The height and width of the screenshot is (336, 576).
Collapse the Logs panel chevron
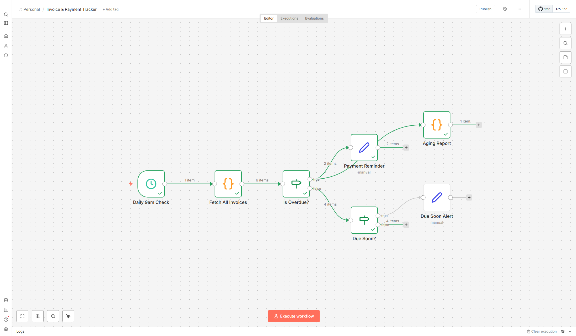570,331
